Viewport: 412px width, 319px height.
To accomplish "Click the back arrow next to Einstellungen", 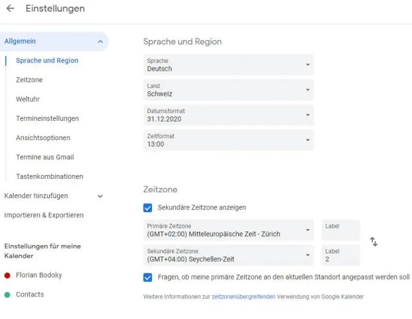I will [x=10, y=9].
